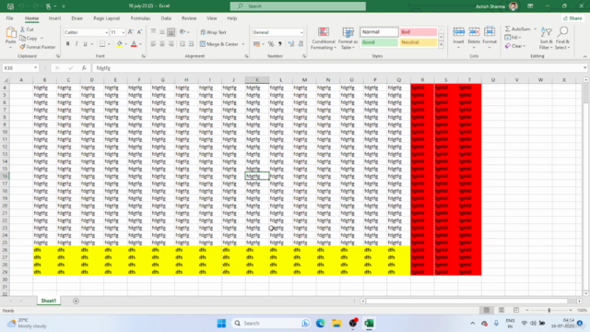Open the General number format dropdown
Screen dimensions: 590x332
[x=301, y=33]
